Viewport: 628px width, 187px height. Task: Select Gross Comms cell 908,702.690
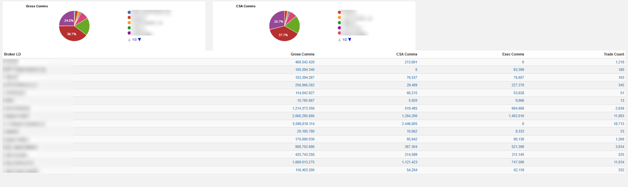tap(305, 147)
